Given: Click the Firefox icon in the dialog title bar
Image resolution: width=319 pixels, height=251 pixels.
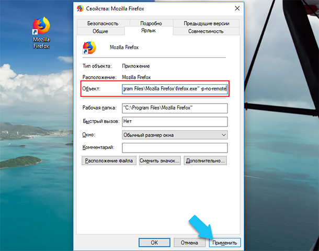Looking at the screenshot, I should pyautogui.click(x=80, y=8).
